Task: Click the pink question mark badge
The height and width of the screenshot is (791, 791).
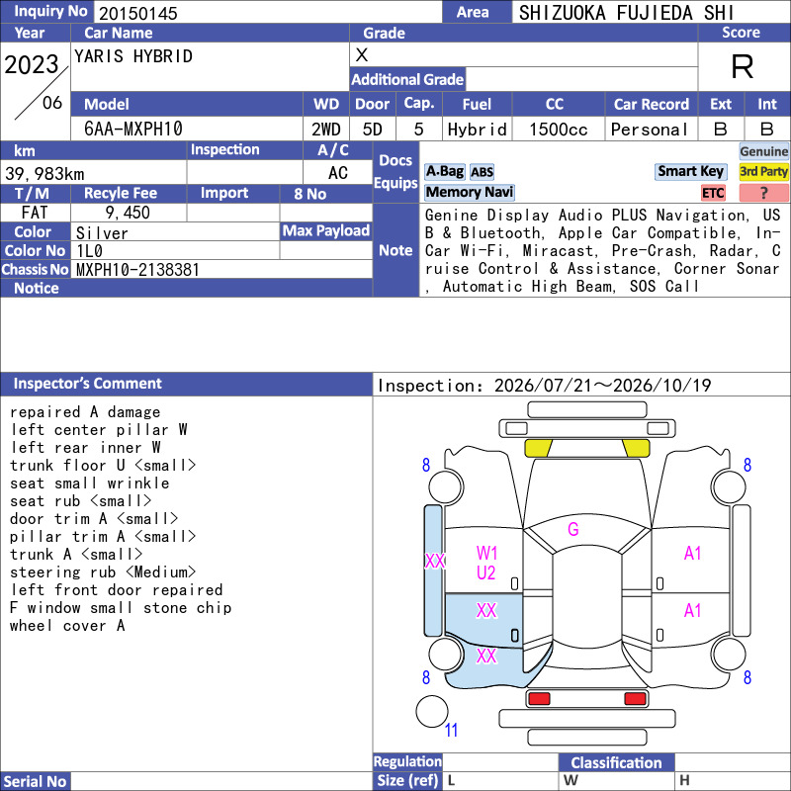Action: pyautogui.click(x=763, y=193)
